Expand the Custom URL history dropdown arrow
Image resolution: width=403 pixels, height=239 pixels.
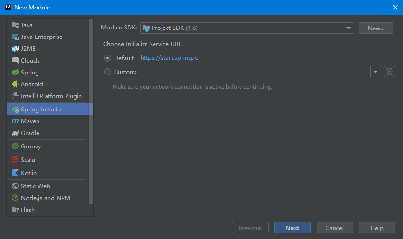pyautogui.click(x=375, y=72)
